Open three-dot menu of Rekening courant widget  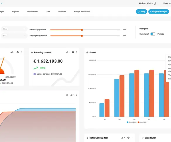click(x=77, y=52)
